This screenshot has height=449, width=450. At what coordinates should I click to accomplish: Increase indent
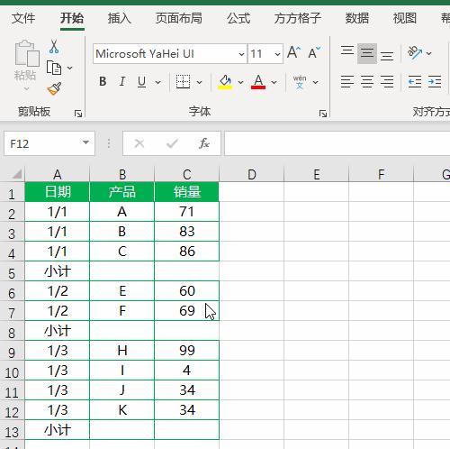pyautogui.click(x=435, y=82)
